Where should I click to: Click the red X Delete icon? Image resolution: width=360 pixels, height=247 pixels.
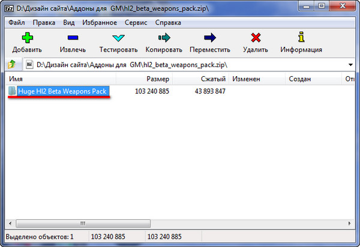(256, 38)
